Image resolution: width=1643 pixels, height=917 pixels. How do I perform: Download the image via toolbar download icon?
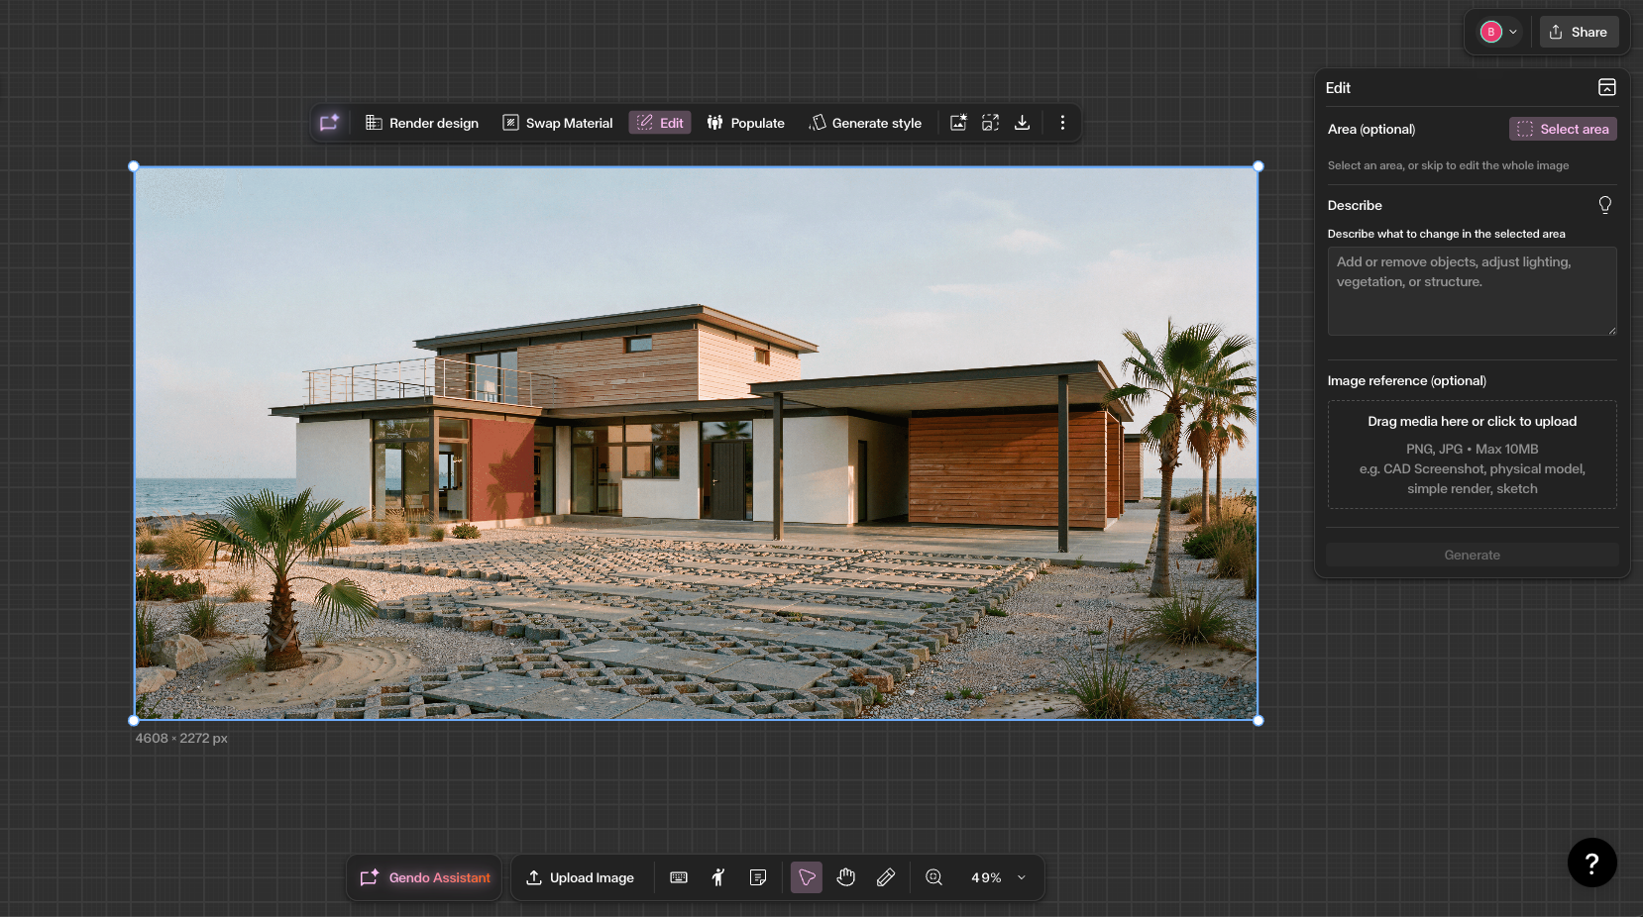(x=1022, y=123)
